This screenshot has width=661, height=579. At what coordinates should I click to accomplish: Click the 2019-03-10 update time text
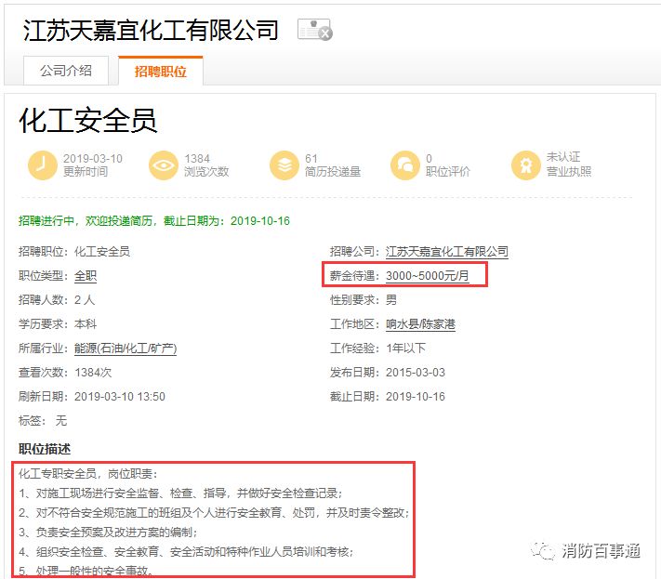click(x=93, y=164)
